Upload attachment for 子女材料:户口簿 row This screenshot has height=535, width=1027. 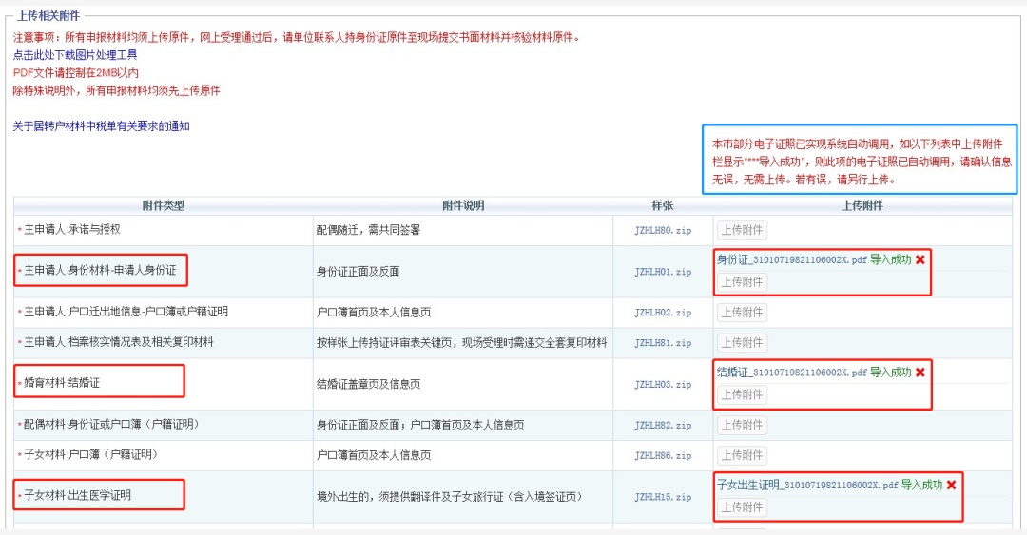[742, 456]
